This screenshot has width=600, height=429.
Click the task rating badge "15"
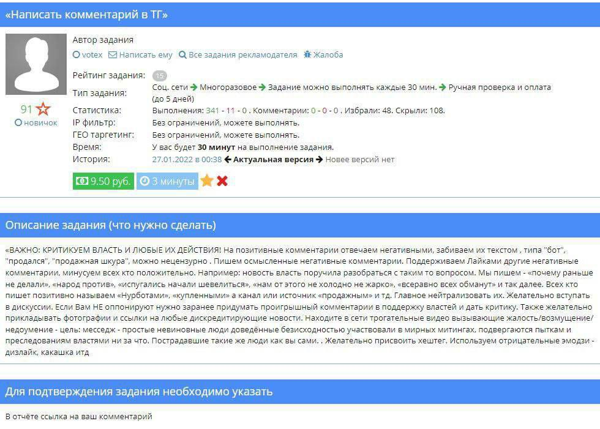pyautogui.click(x=160, y=76)
